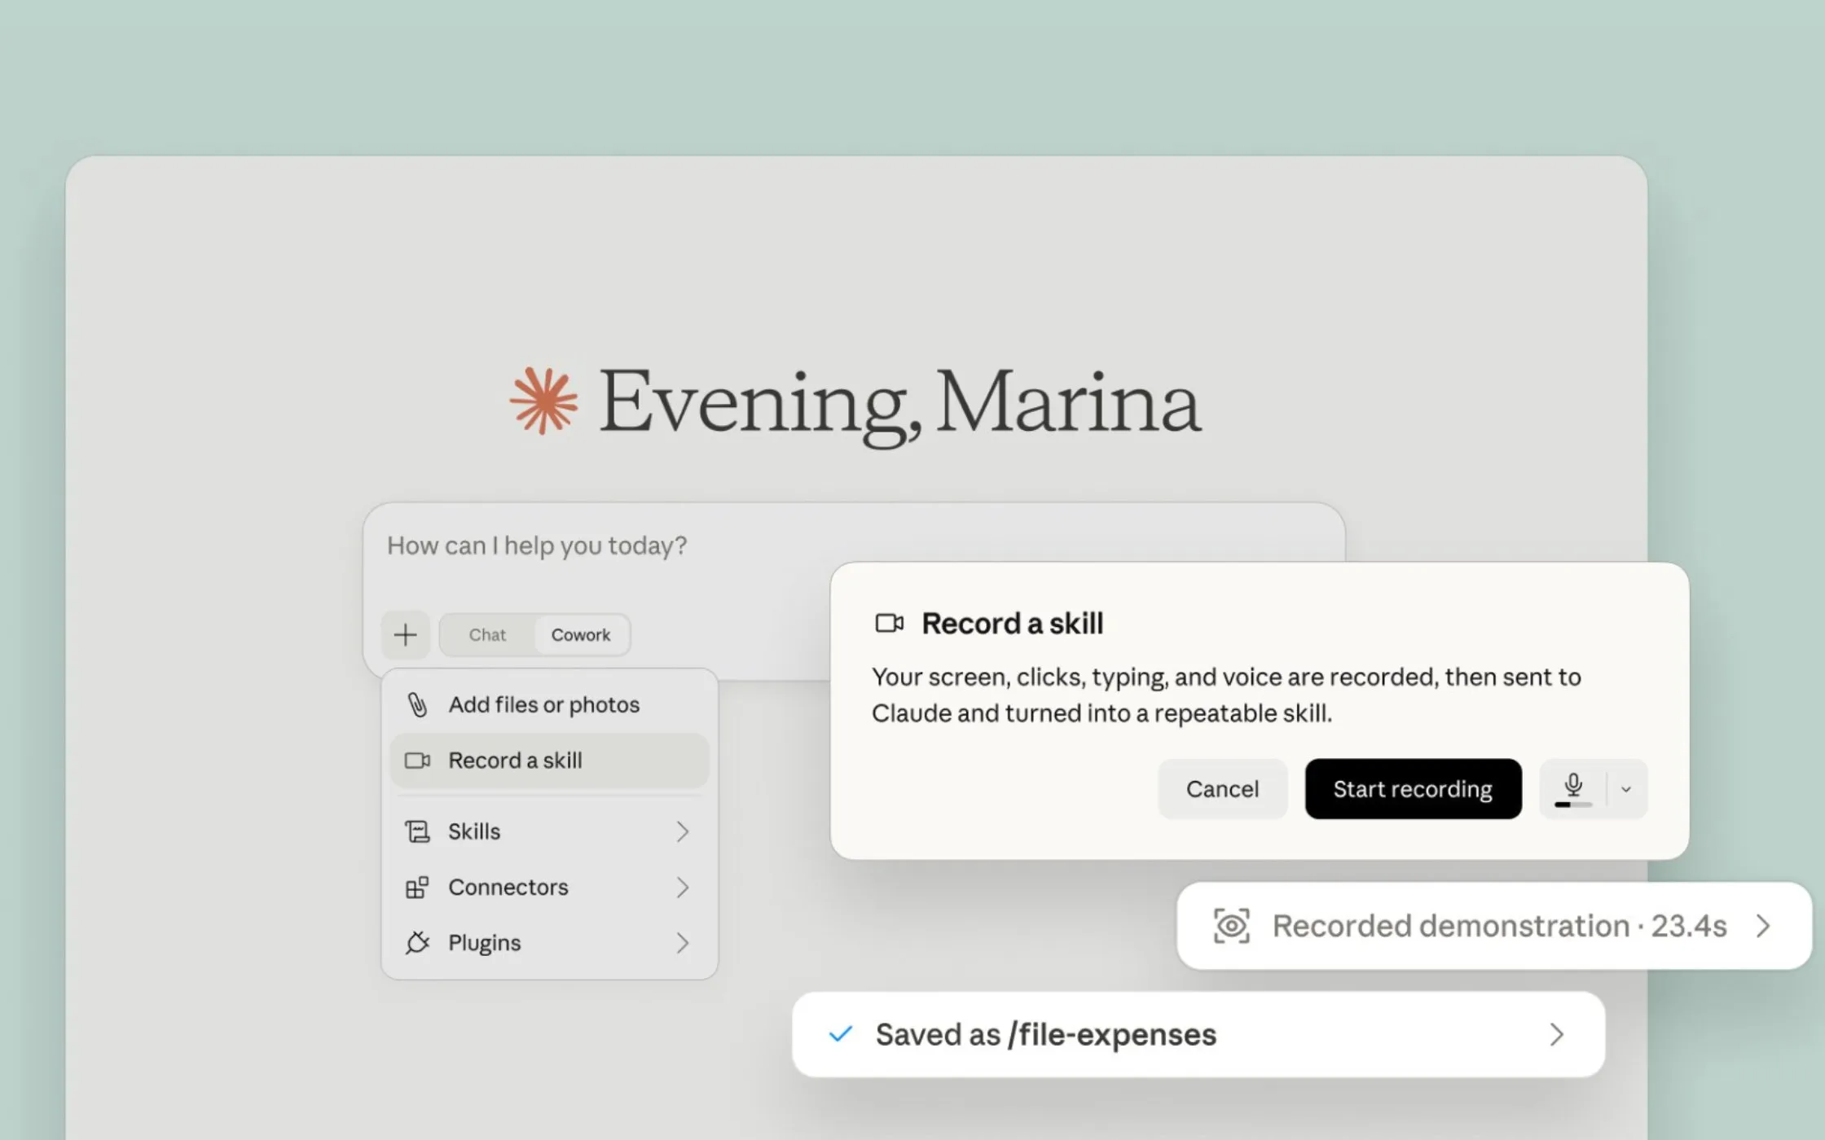Open the Plugins submenu

(x=549, y=942)
